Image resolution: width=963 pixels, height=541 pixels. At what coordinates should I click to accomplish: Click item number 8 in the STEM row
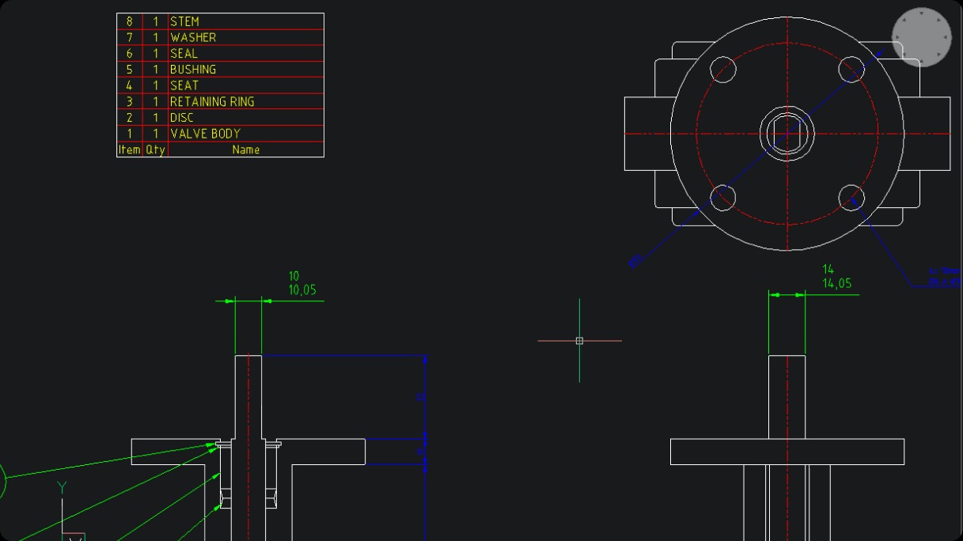point(130,21)
